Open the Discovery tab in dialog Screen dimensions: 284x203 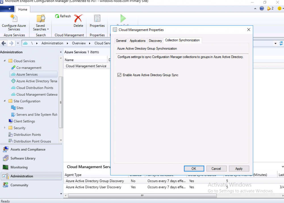click(155, 41)
